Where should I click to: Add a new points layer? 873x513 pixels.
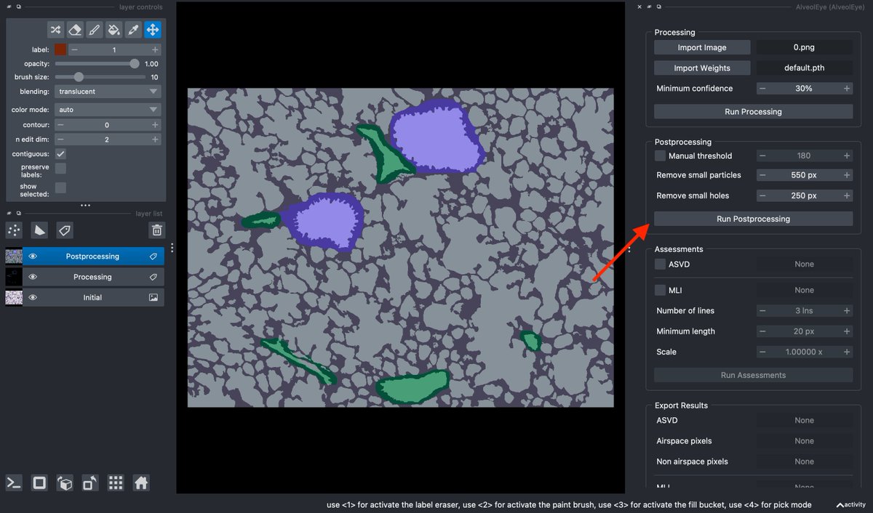point(14,230)
